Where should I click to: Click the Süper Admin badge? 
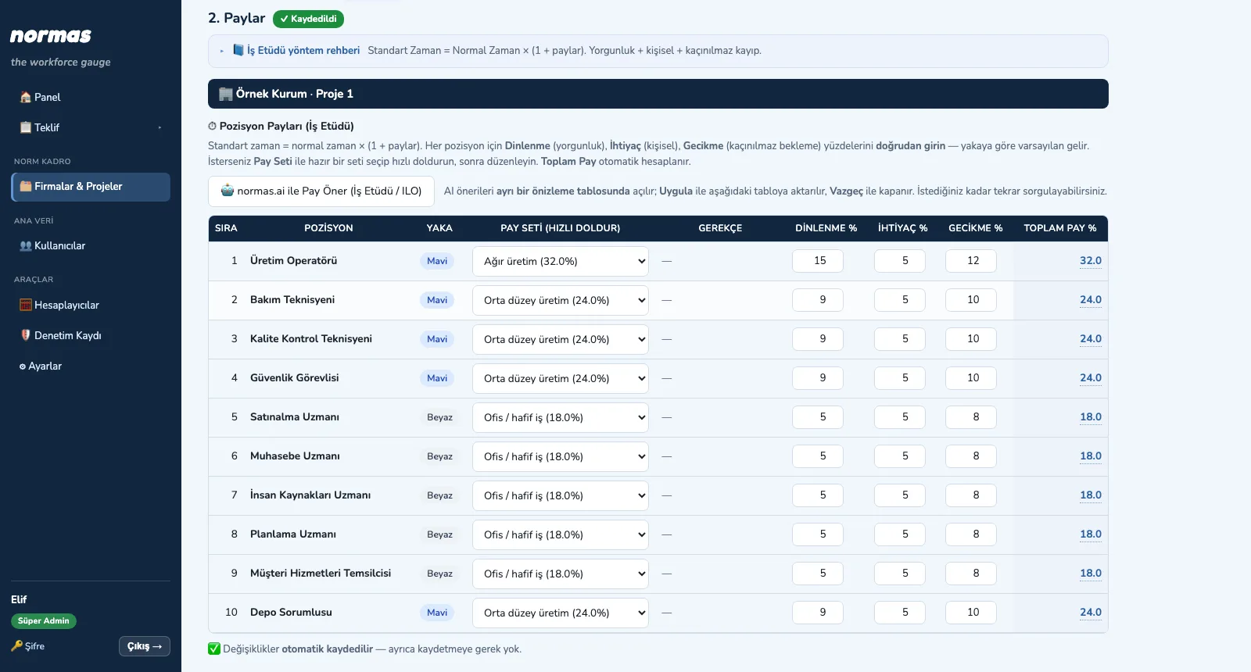(44, 621)
